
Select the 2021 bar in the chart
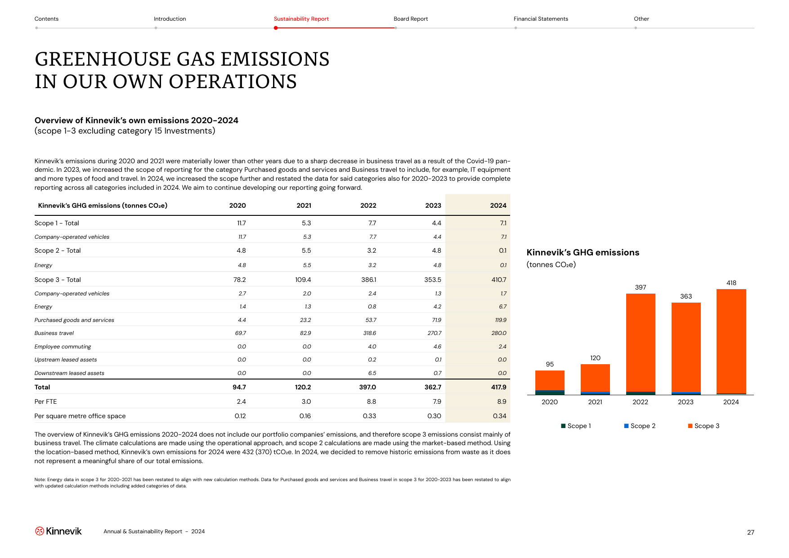tap(595, 379)
